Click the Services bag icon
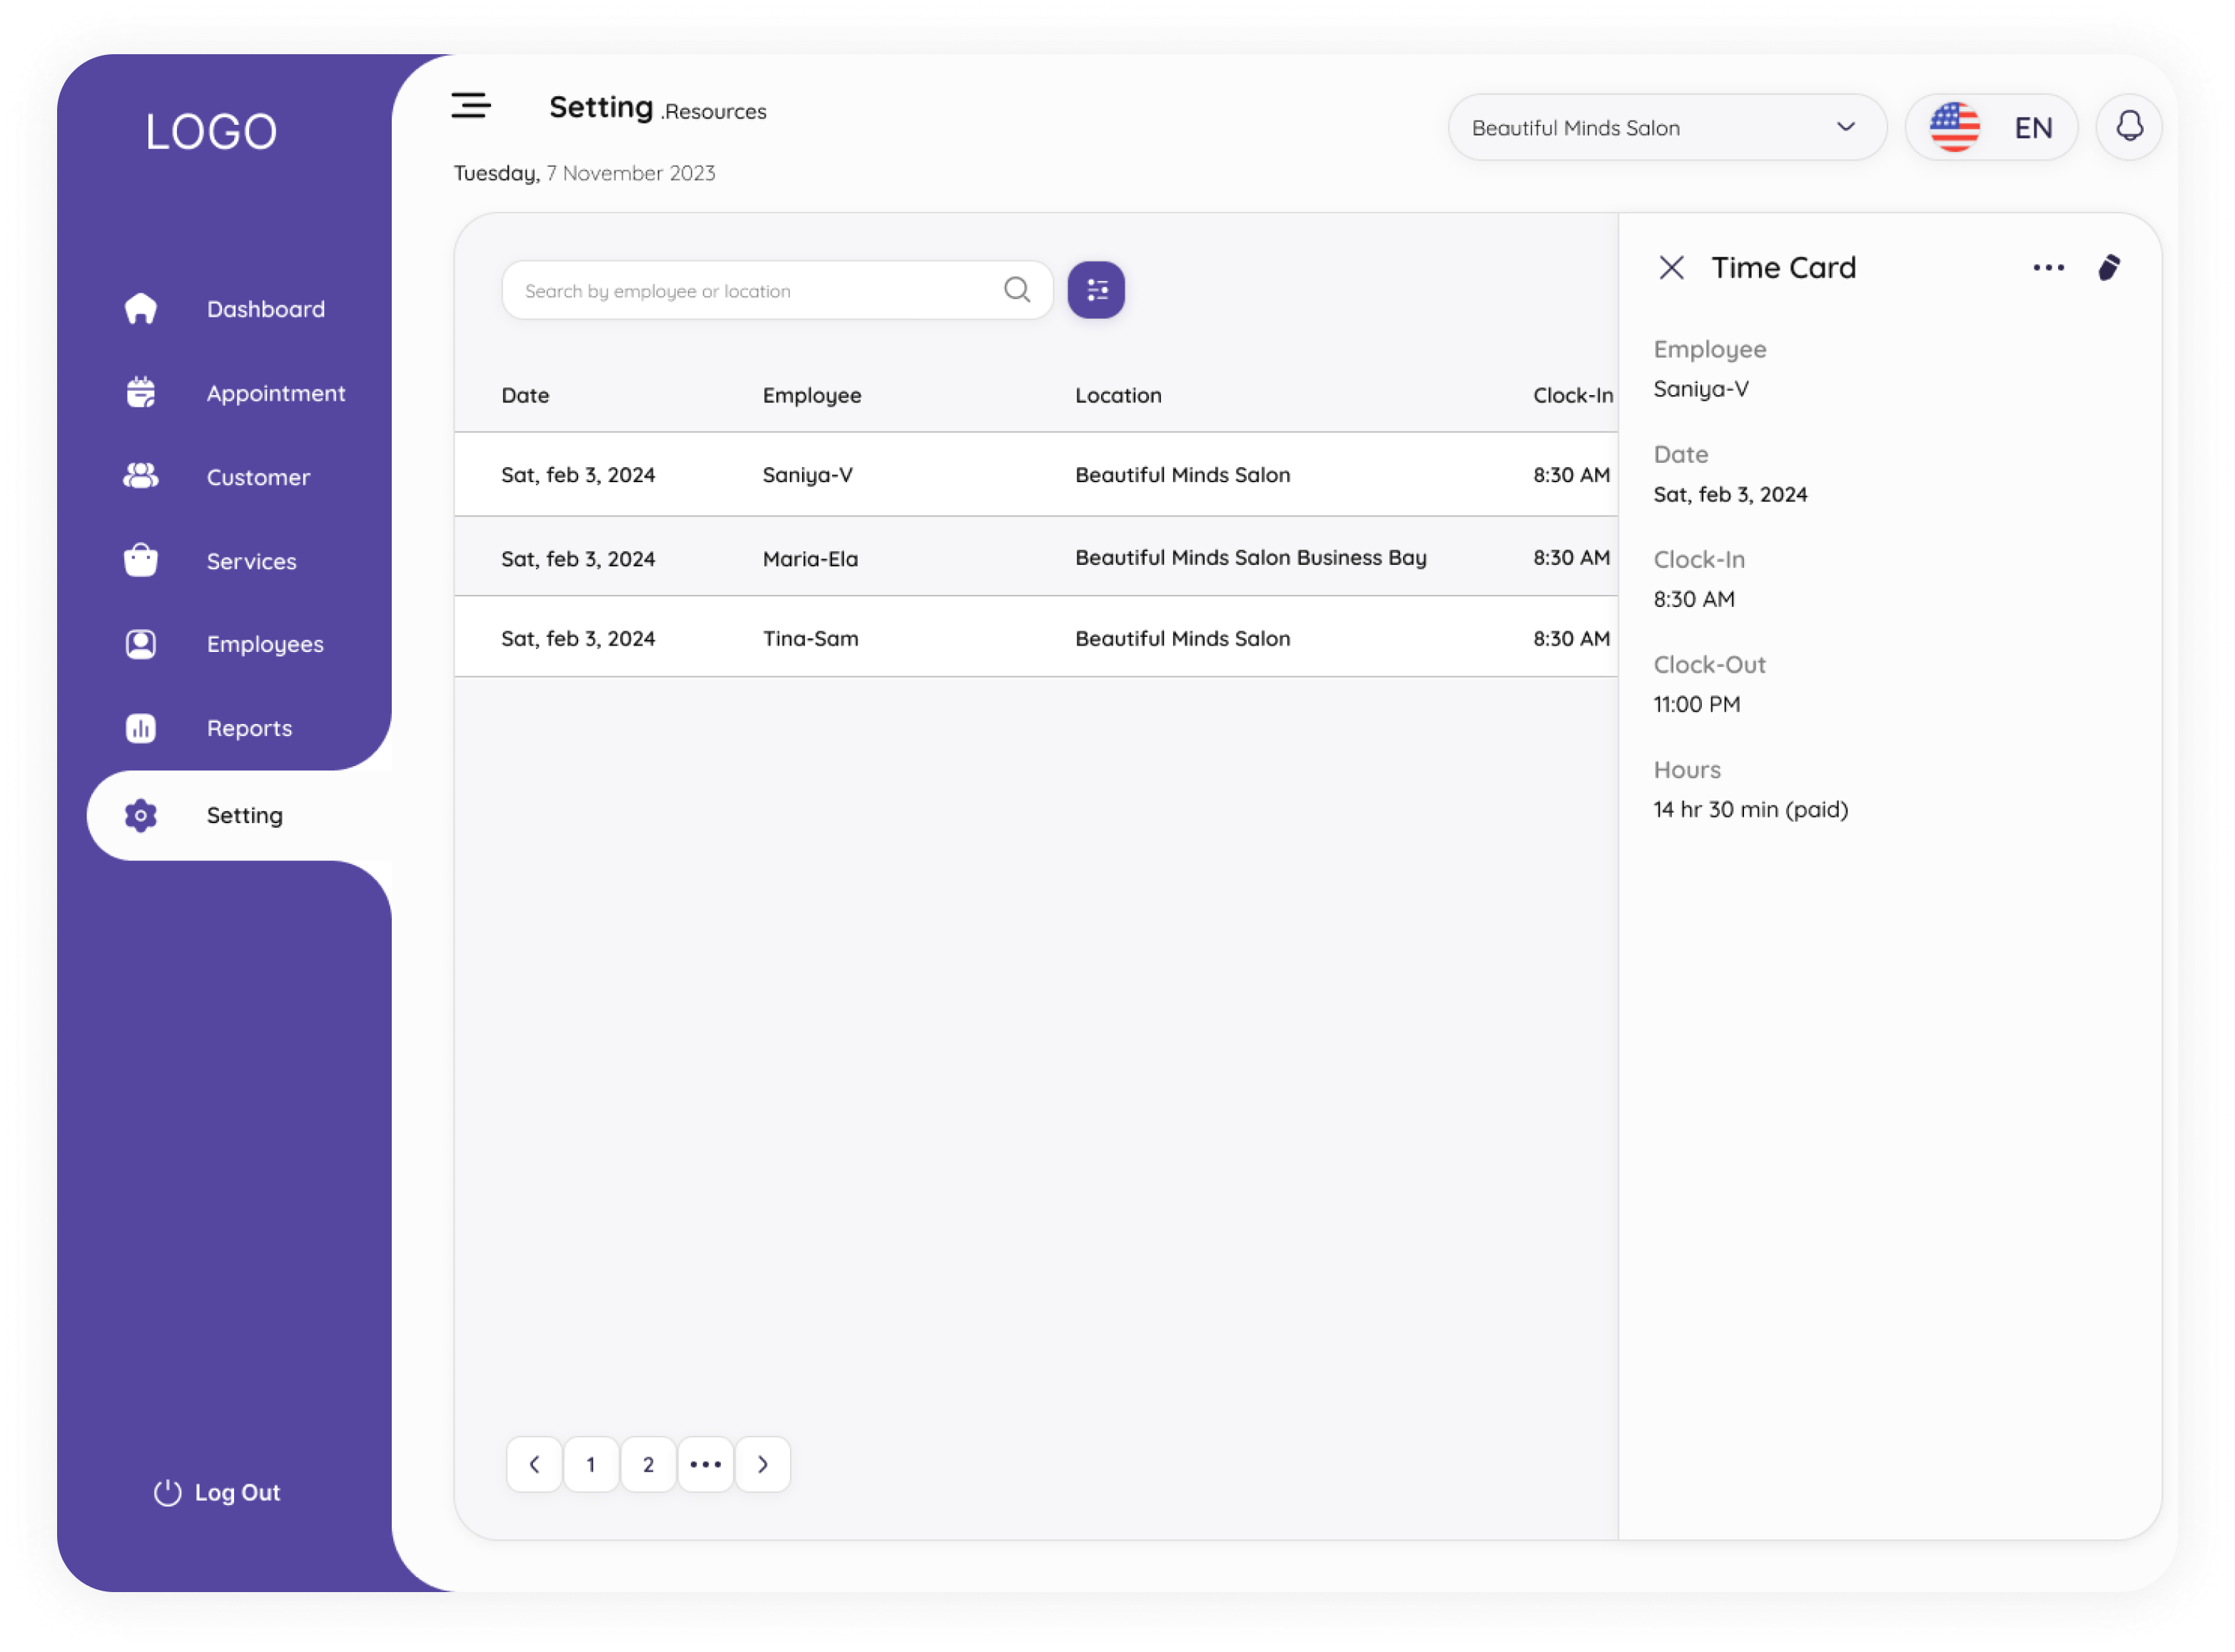The height and width of the screenshot is (1652, 2235). [x=140, y=560]
